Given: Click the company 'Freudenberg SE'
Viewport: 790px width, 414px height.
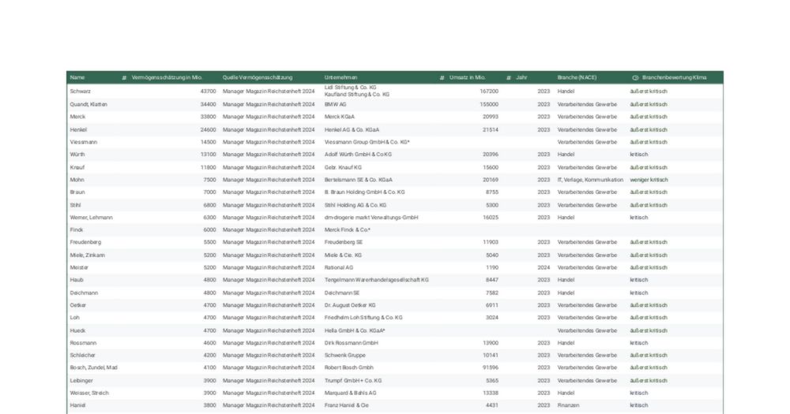Looking at the screenshot, I should (343, 242).
